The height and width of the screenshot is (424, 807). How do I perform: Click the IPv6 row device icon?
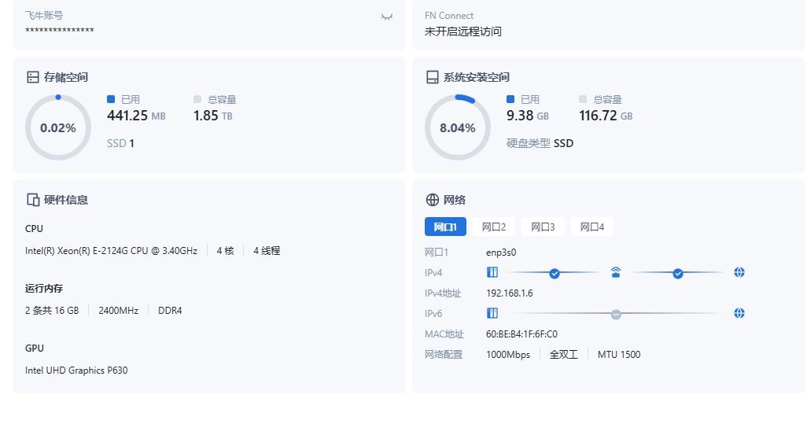point(492,313)
